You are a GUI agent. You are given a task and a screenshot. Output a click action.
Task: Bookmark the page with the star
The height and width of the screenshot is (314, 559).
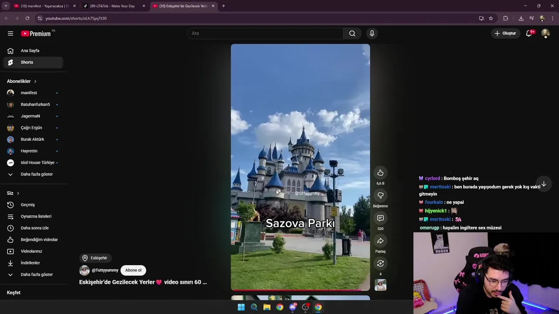(x=491, y=18)
